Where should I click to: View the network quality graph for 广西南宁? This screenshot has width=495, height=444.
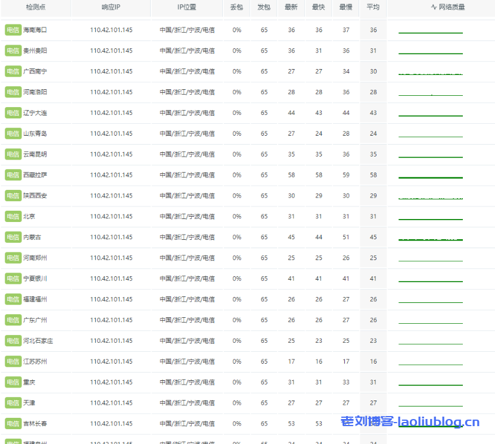430,72
